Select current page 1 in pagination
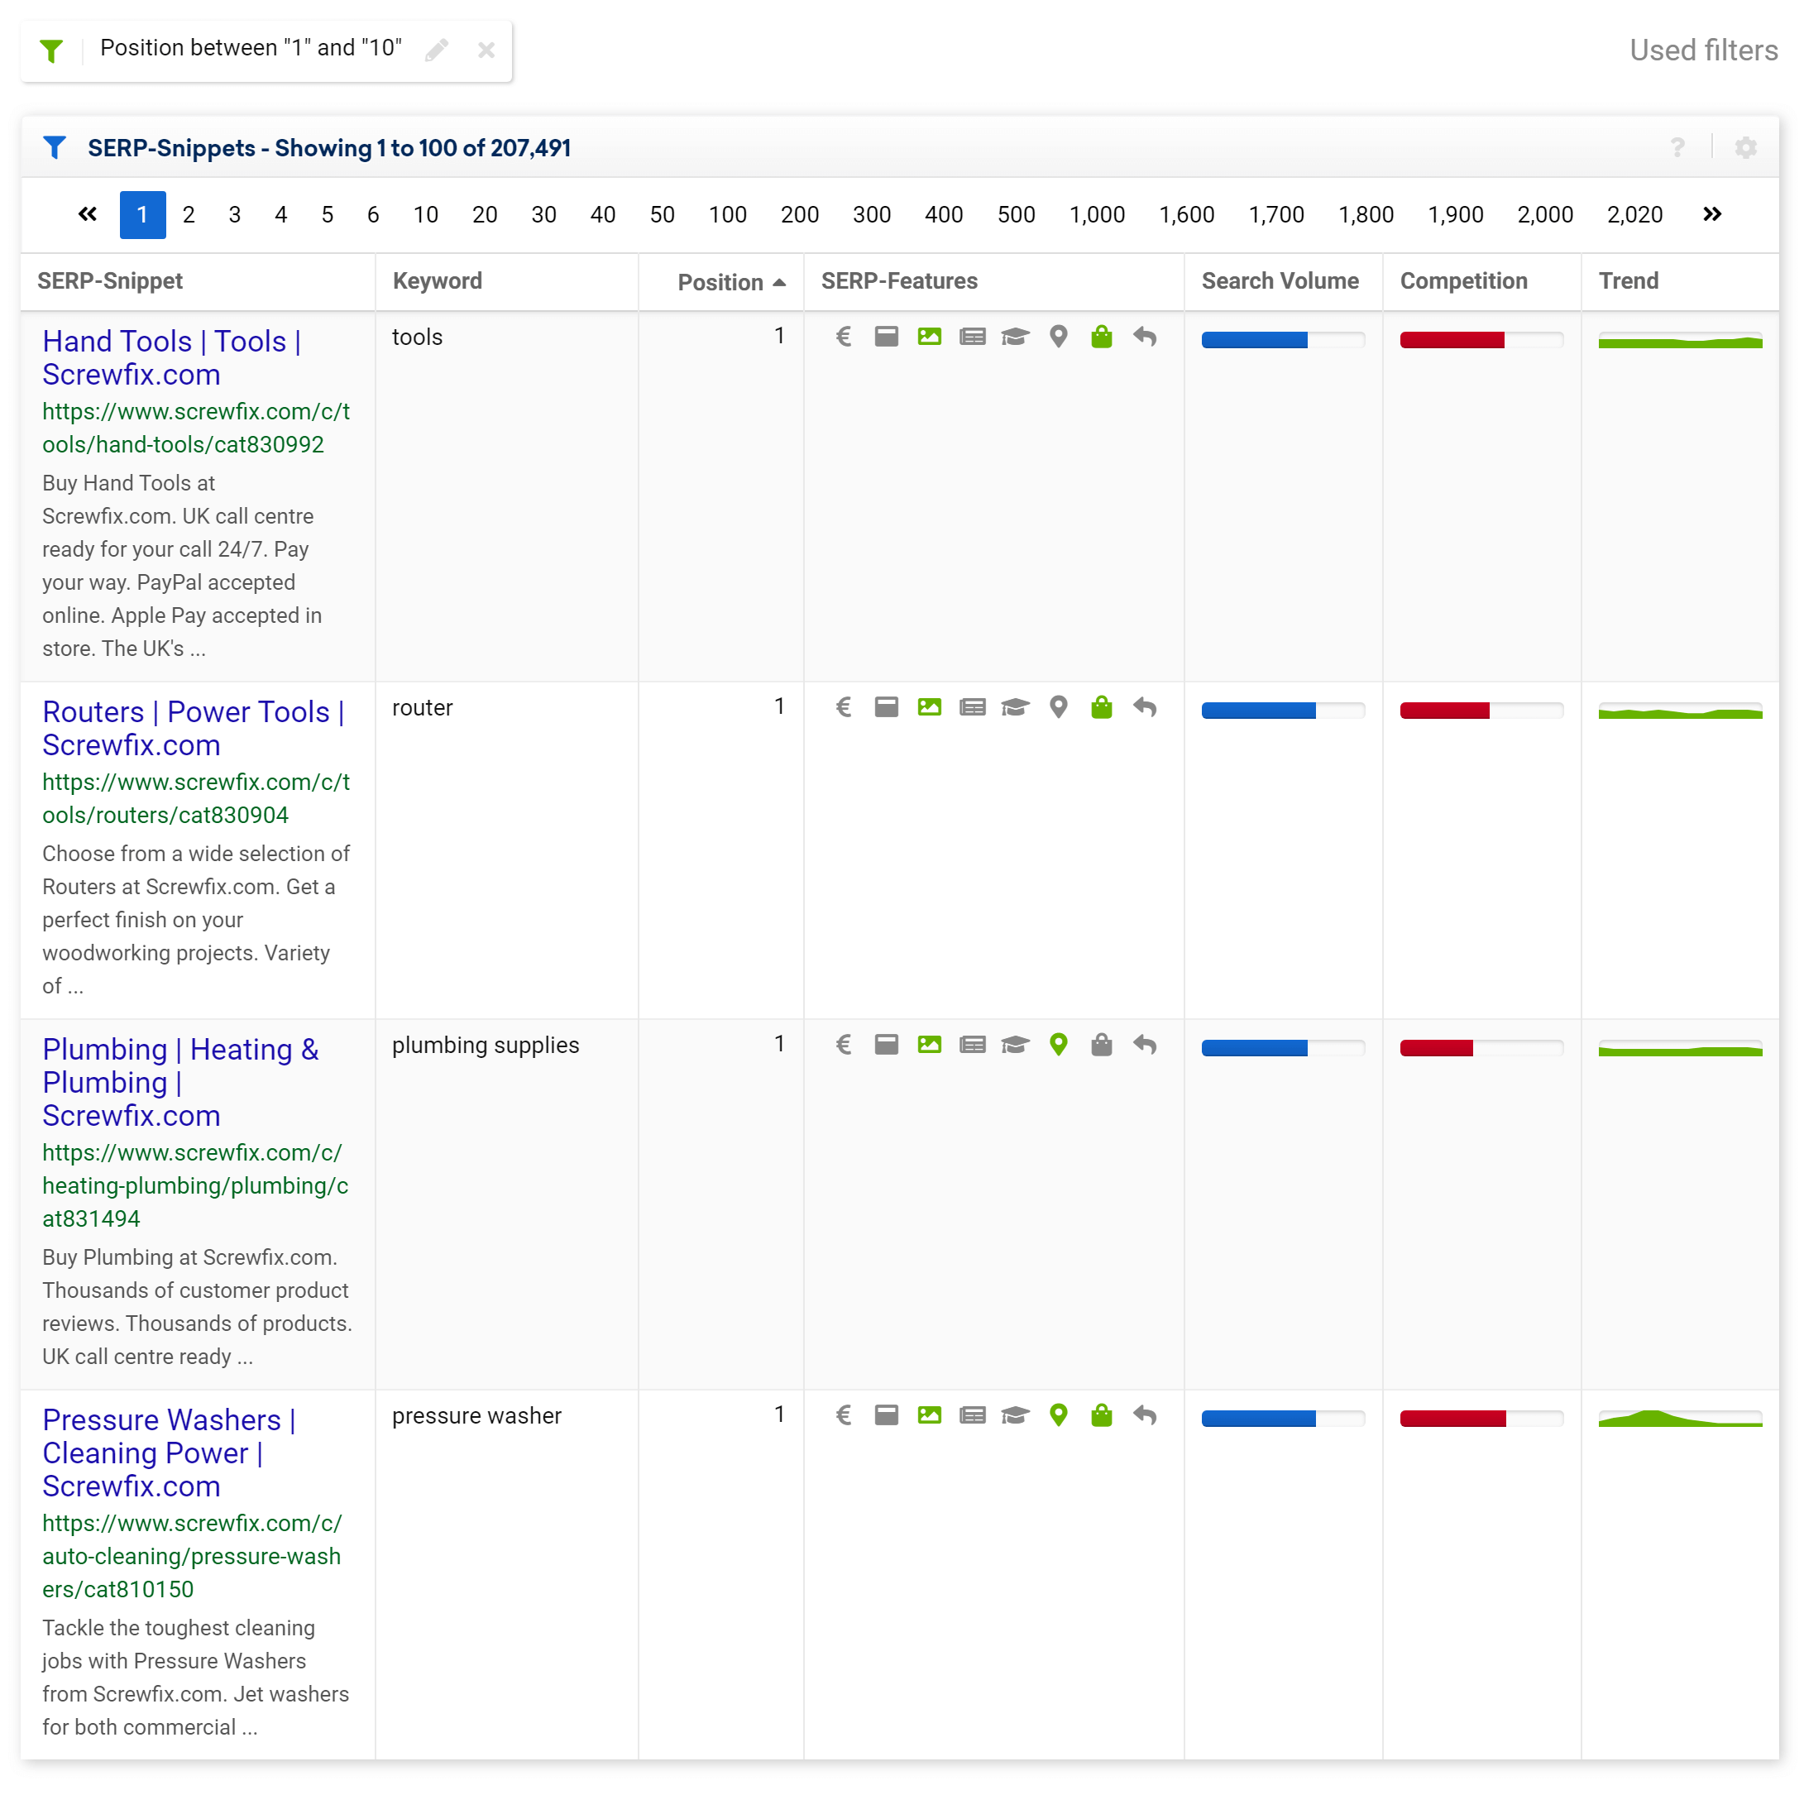The height and width of the screenshot is (1795, 1804). [143, 215]
